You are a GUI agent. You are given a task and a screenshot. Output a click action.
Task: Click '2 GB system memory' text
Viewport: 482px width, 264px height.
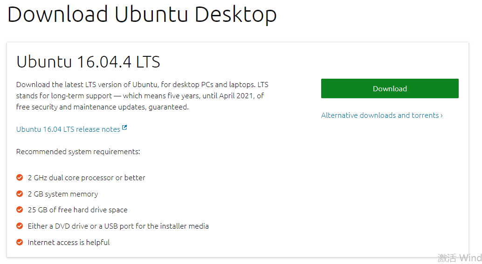point(63,194)
